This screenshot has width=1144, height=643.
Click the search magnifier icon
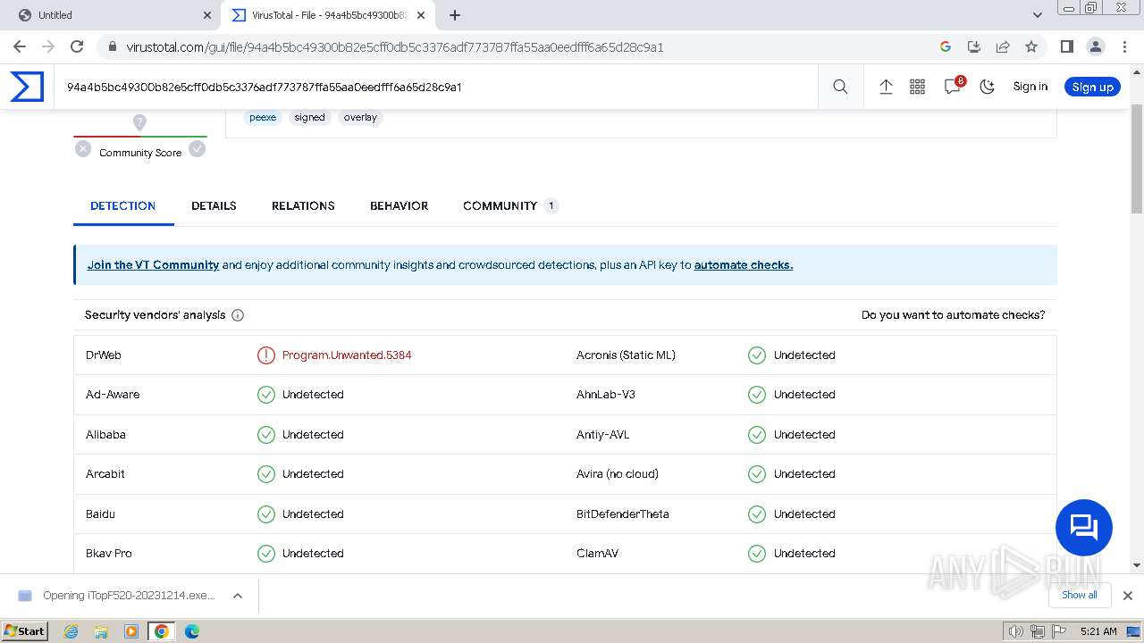click(840, 87)
